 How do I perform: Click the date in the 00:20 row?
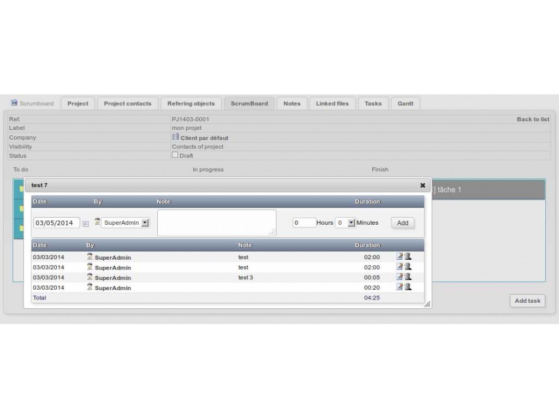pyautogui.click(x=49, y=288)
